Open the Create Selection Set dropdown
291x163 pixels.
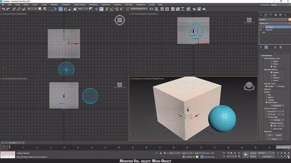point(139,9)
